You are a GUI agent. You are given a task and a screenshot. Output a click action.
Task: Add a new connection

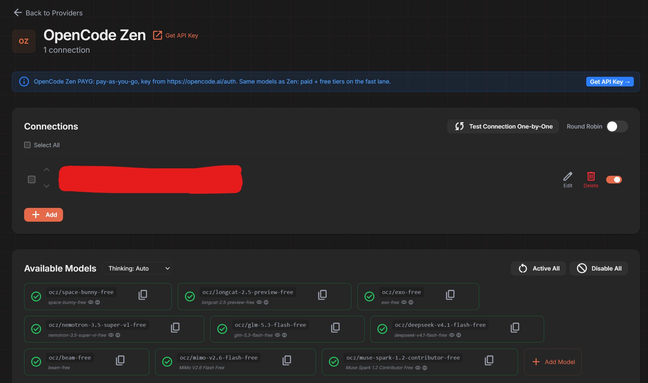click(43, 215)
